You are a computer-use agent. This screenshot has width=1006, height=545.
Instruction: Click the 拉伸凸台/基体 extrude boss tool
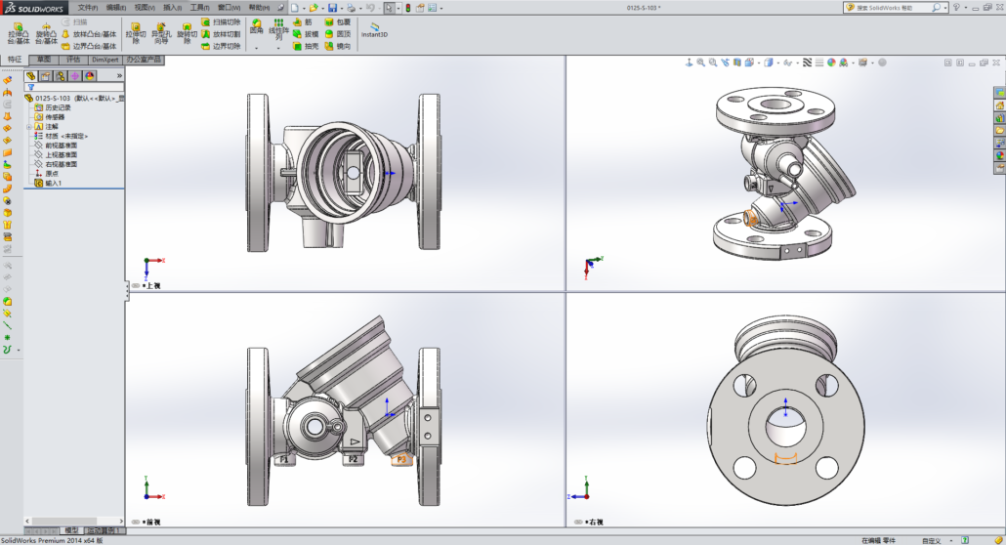(x=18, y=34)
